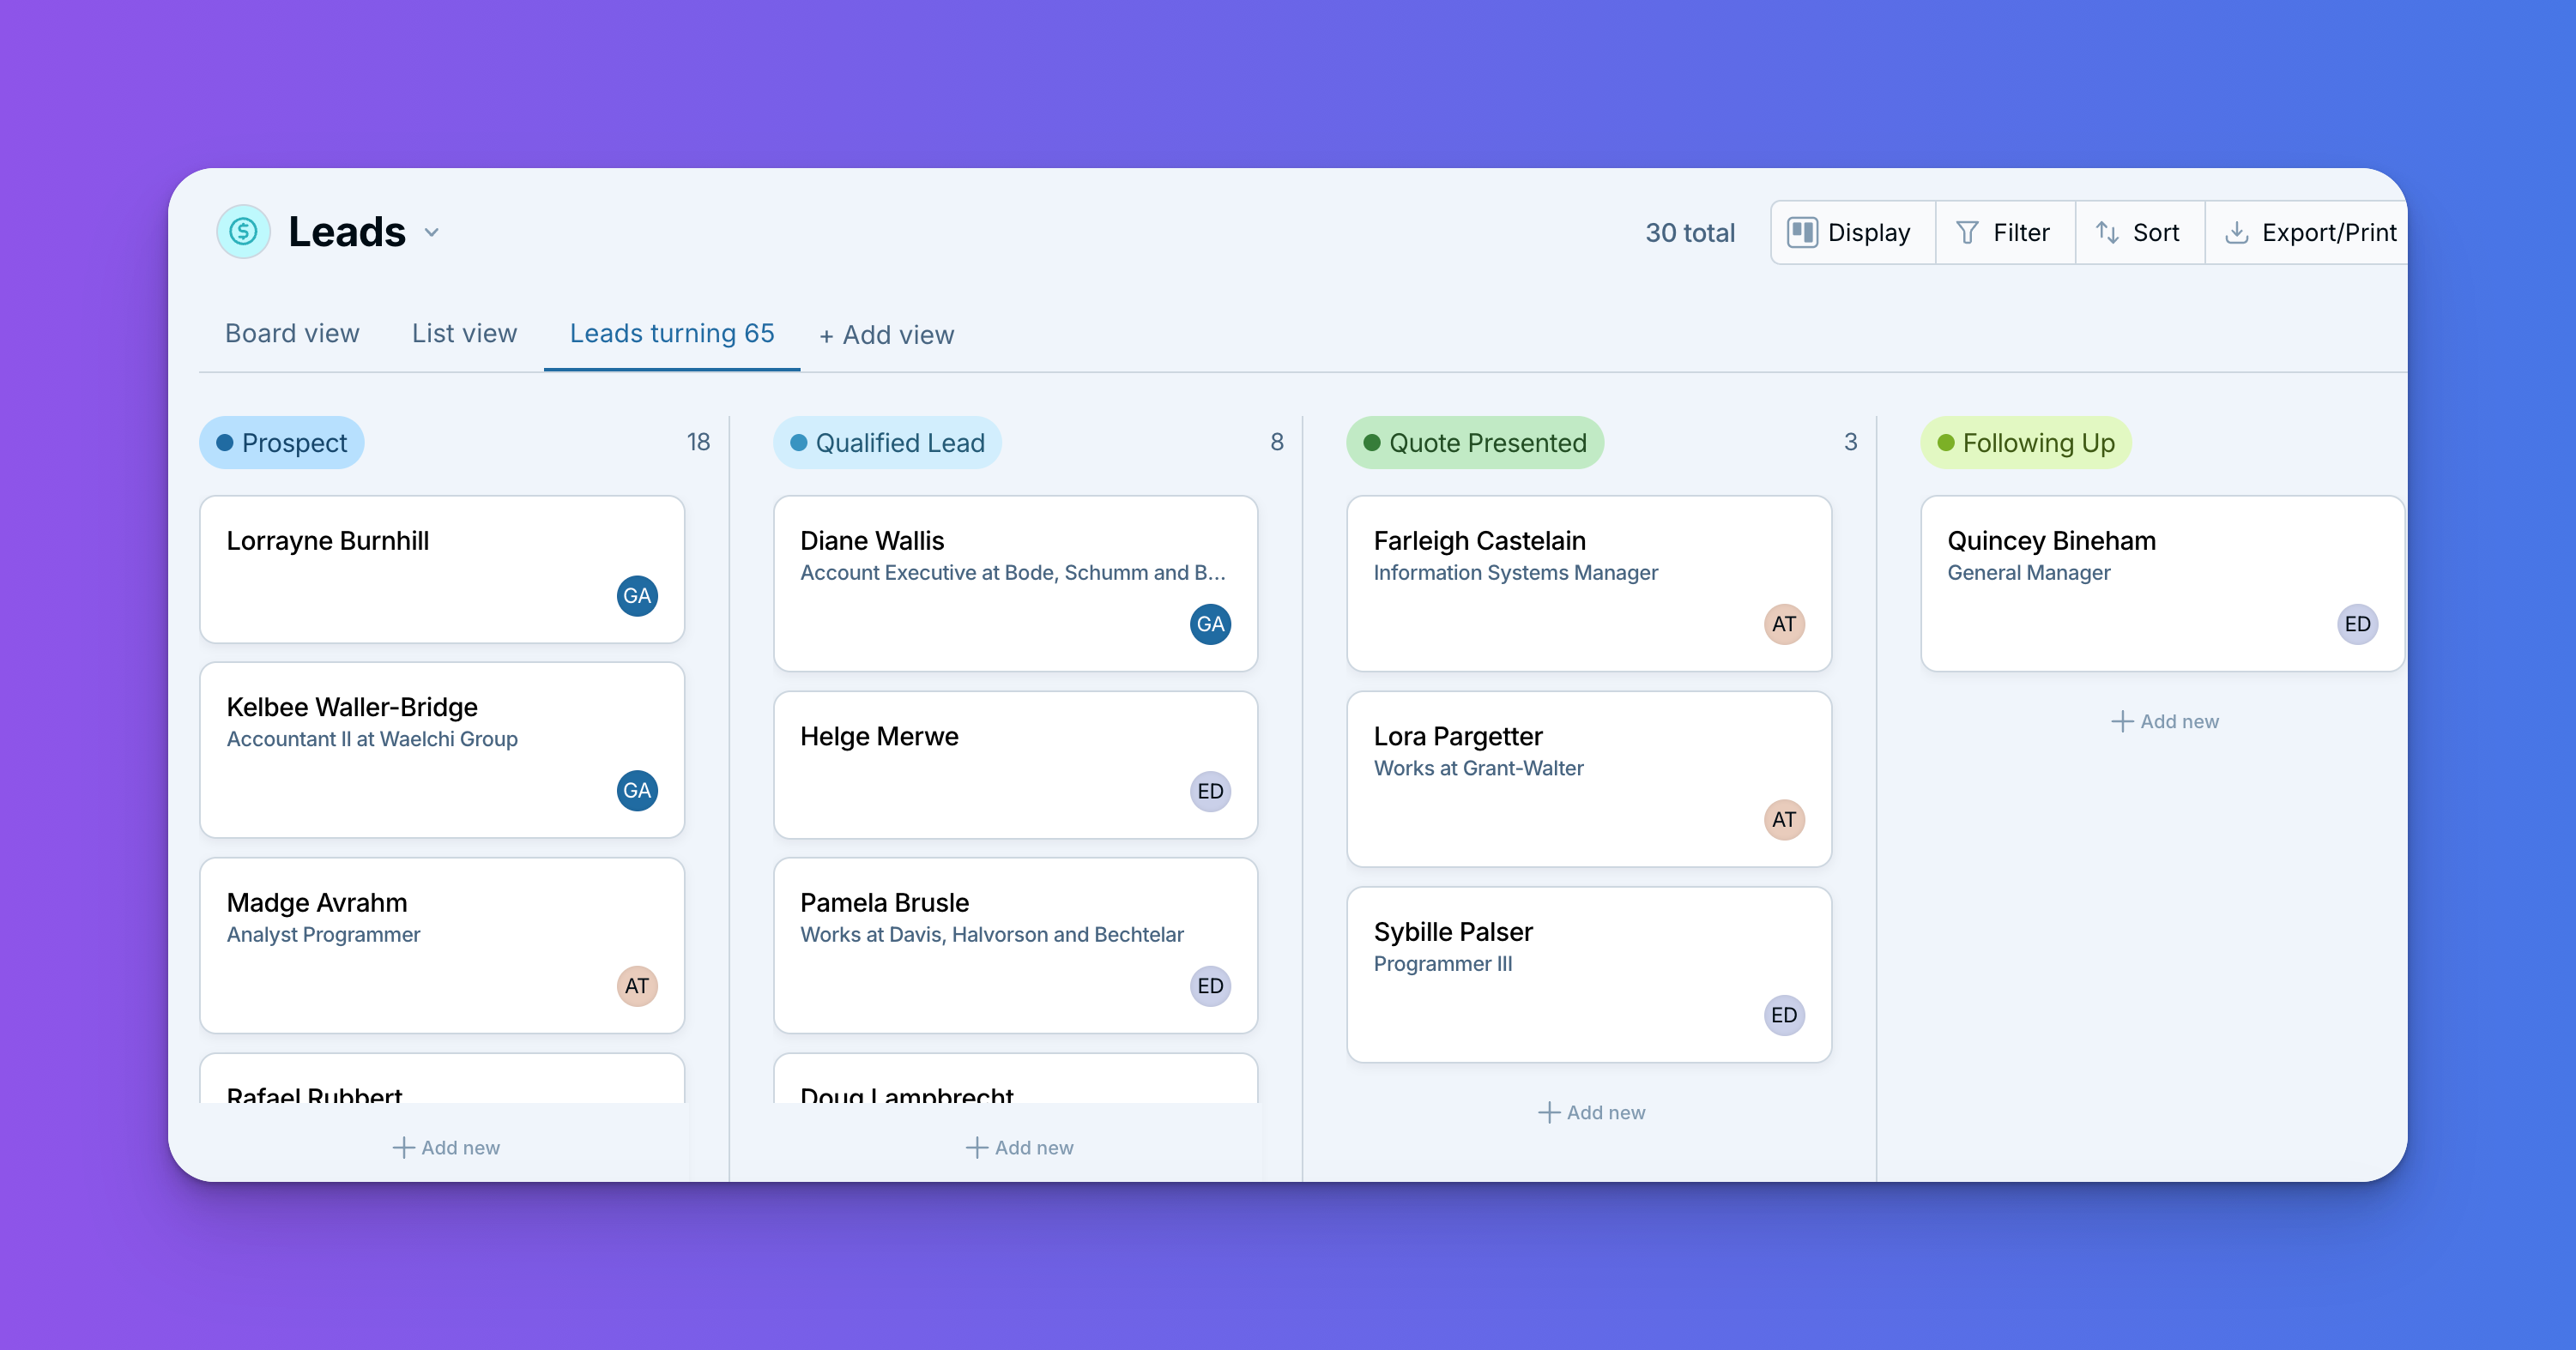Click the Quote Presented column label
Viewport: 2576px width, 1350px height.
[x=1475, y=443]
